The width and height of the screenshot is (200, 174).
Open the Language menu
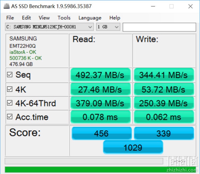90,18
